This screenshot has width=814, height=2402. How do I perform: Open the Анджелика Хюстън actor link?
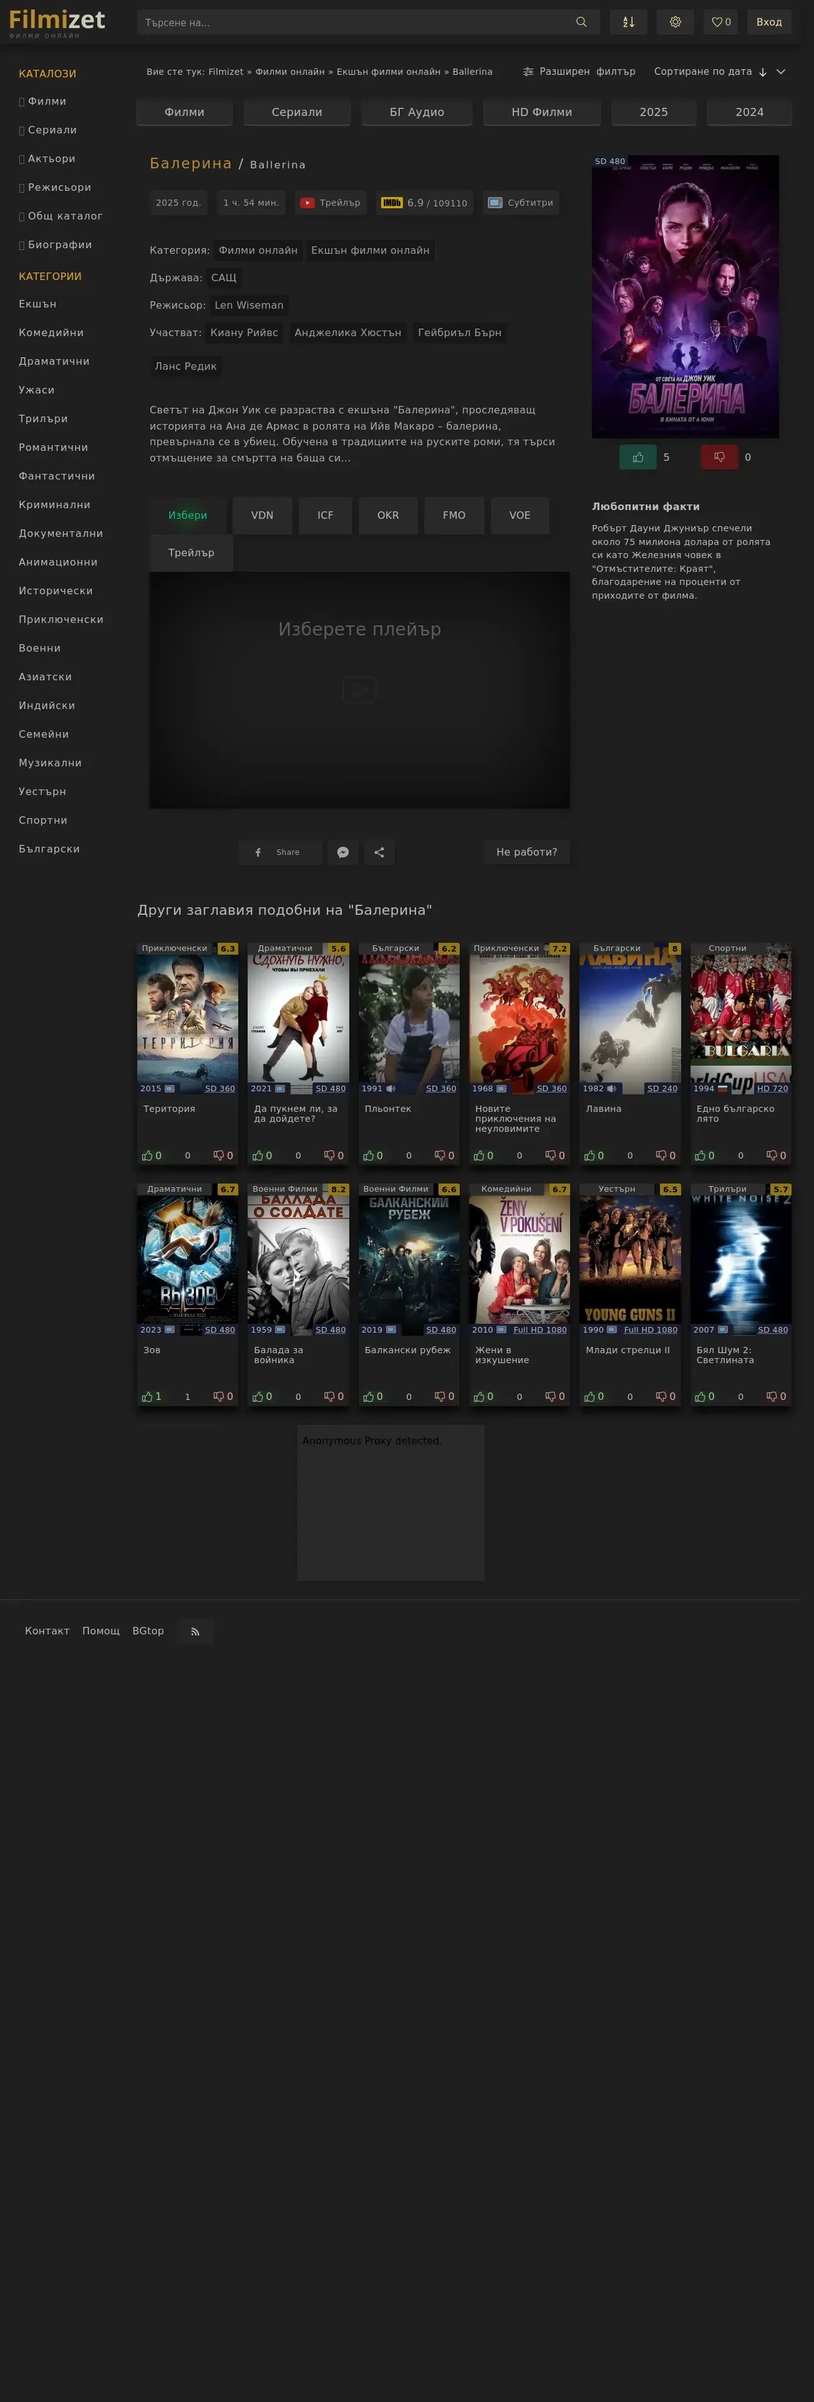click(x=348, y=333)
